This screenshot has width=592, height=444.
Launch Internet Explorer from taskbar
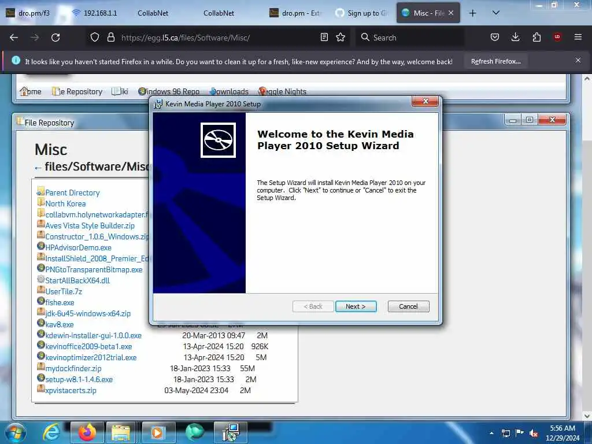click(51, 432)
